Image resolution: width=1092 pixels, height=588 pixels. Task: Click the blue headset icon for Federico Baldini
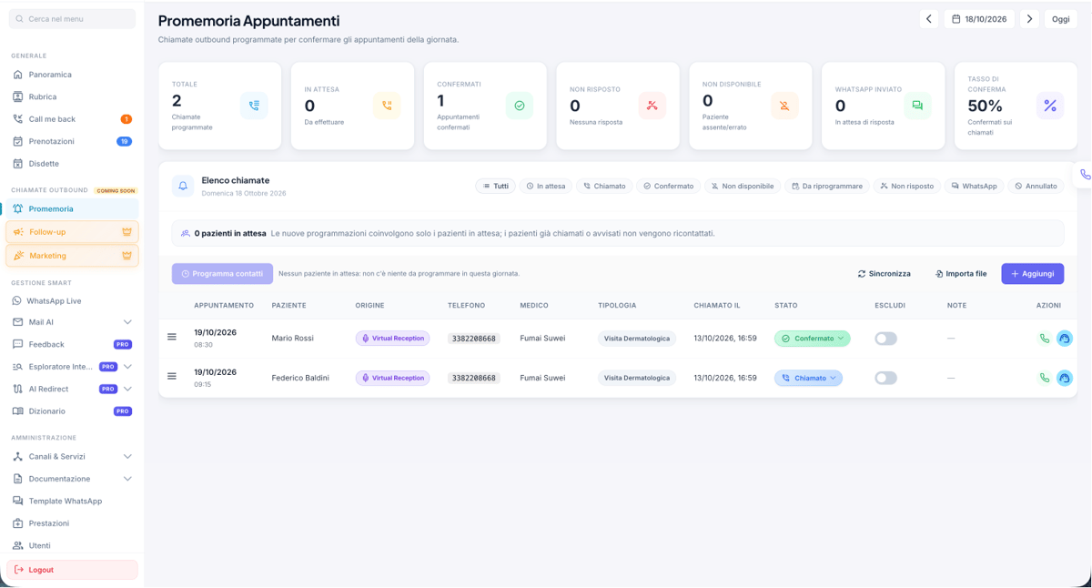[x=1064, y=378]
